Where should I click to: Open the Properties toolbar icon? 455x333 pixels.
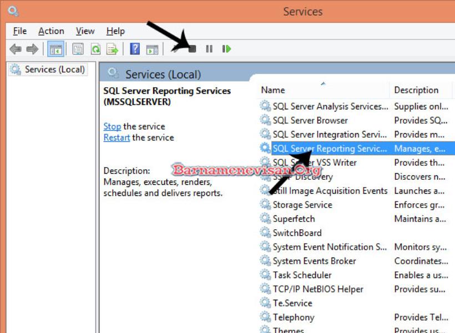click(78, 49)
